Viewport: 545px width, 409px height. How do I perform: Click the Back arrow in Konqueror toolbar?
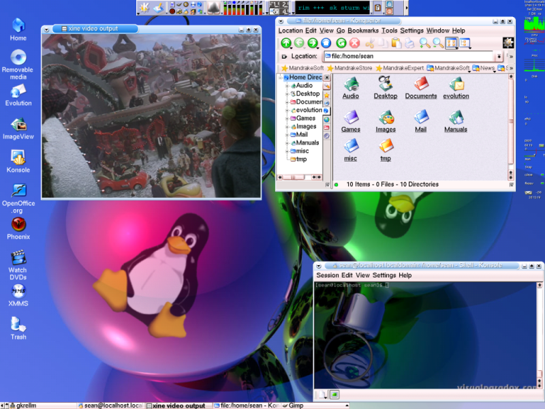(299, 43)
